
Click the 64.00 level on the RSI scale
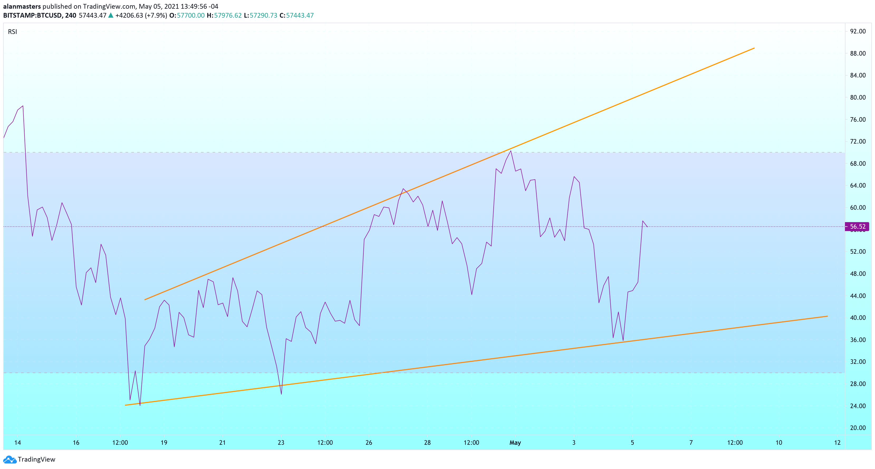coord(858,186)
